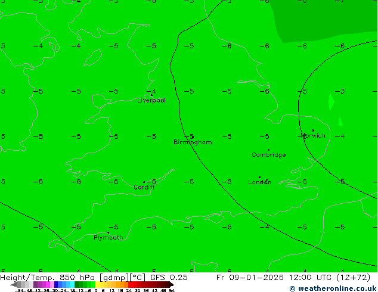Click the -4 value right of Norwich label
The image size is (378, 292).
pyautogui.click(x=340, y=136)
